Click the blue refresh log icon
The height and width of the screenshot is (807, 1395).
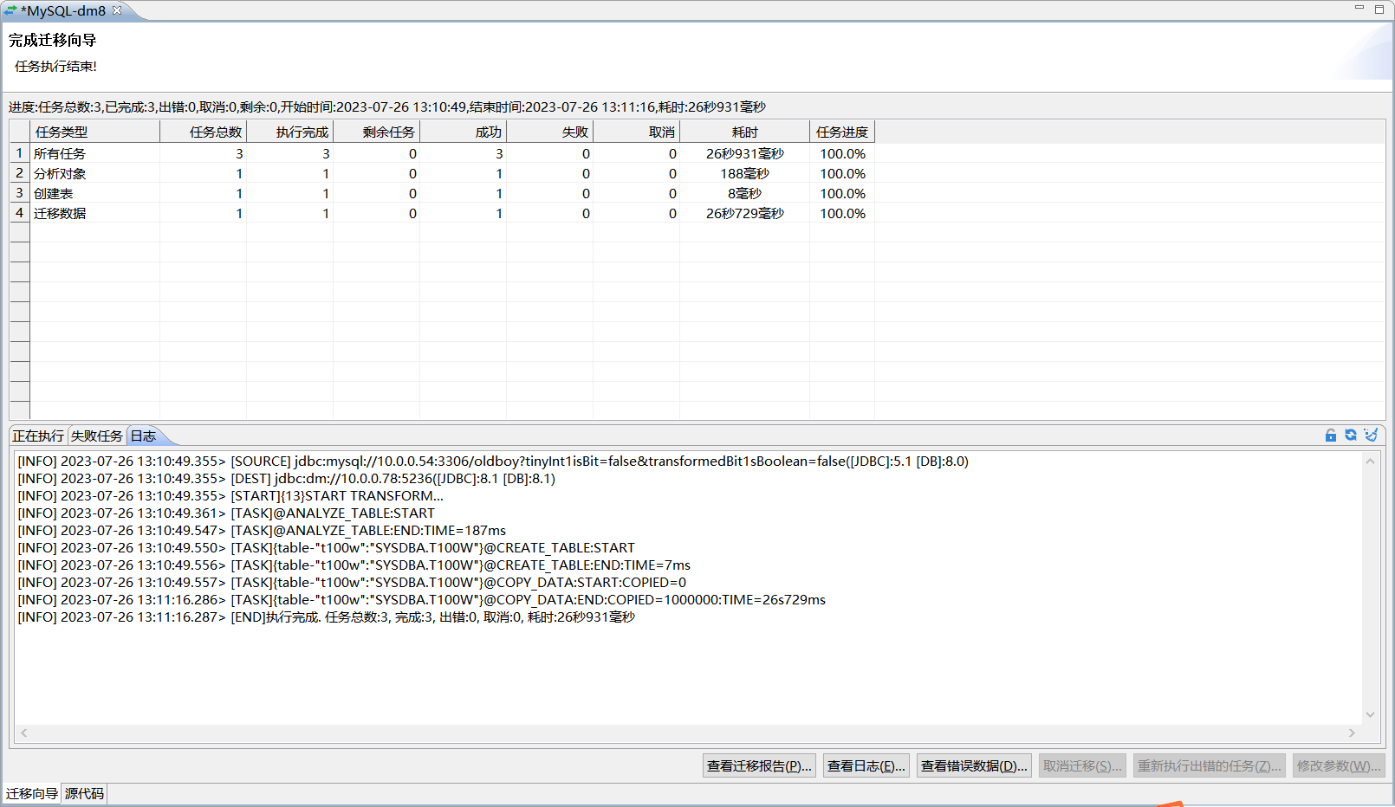[1351, 435]
